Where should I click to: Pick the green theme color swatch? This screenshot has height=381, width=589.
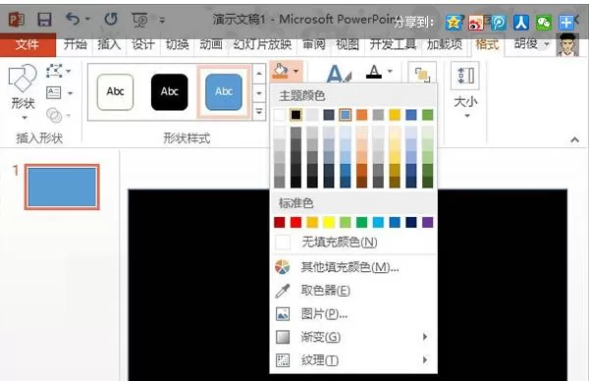click(x=427, y=115)
